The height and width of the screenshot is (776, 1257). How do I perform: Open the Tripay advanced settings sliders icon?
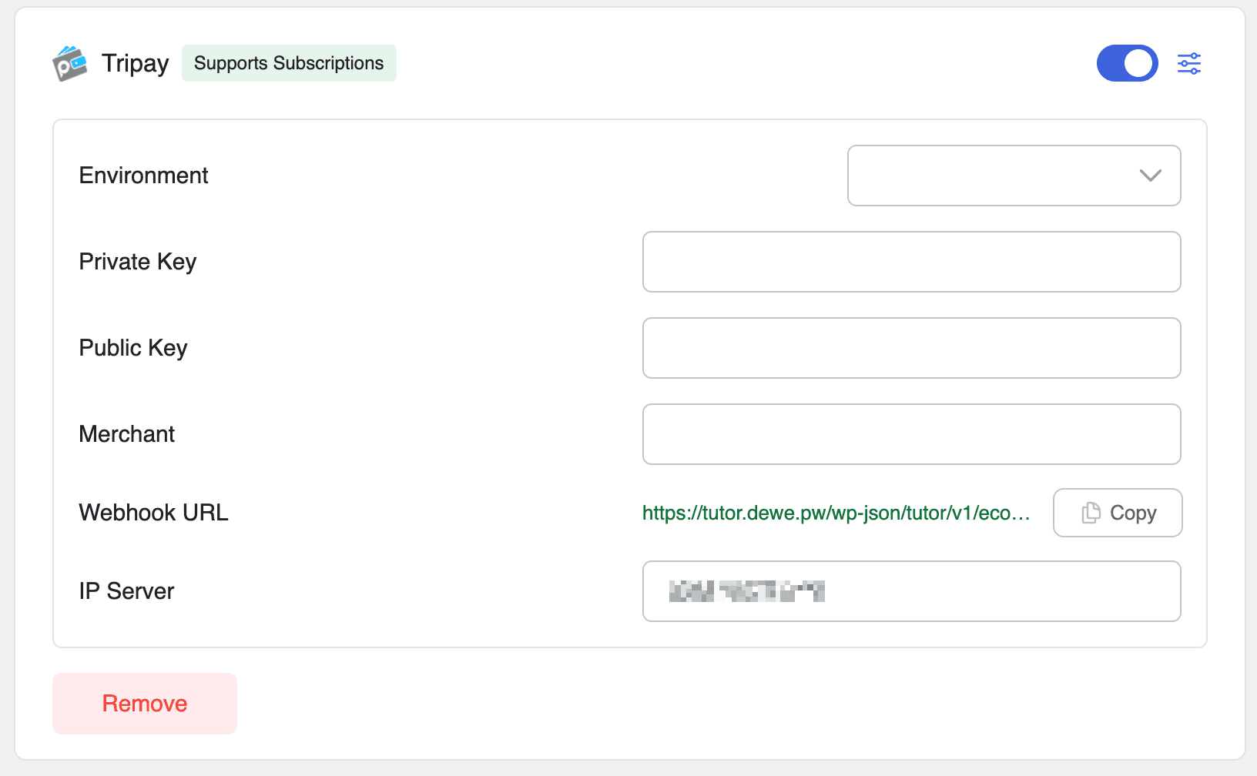[1188, 63]
